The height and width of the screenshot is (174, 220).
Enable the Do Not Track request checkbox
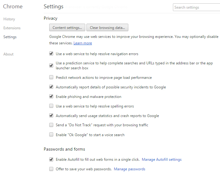tap(51, 125)
